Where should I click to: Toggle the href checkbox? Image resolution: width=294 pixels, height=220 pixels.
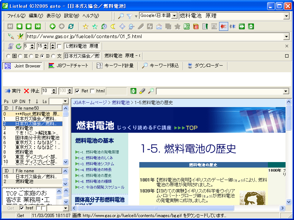coord(22,208)
